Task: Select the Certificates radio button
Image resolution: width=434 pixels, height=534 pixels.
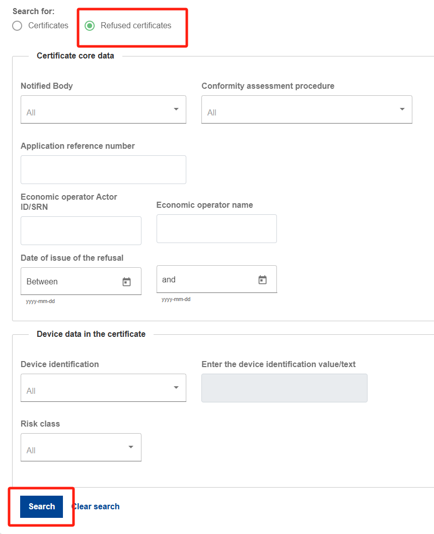Action: 17,26
